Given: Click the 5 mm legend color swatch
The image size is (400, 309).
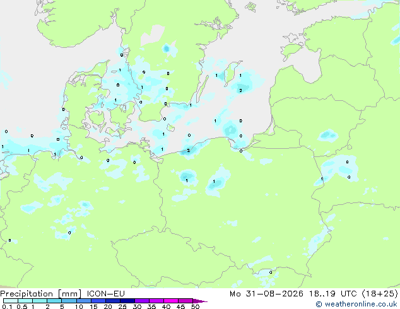Looking at the screenshot, I should [x=69, y=301].
